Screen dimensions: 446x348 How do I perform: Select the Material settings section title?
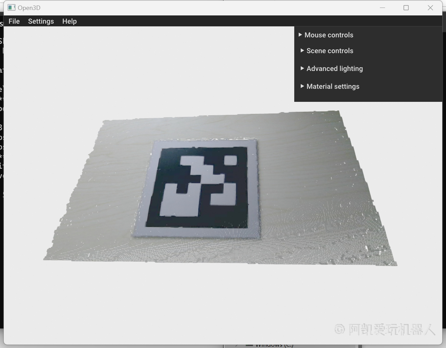[x=333, y=86]
